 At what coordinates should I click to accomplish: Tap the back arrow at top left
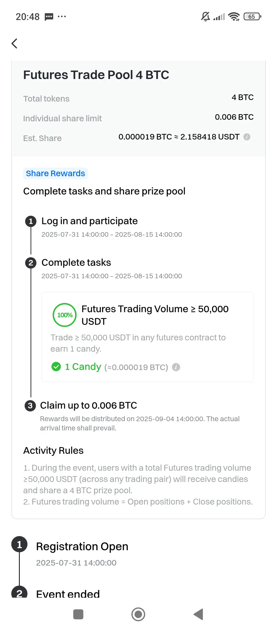click(x=14, y=43)
